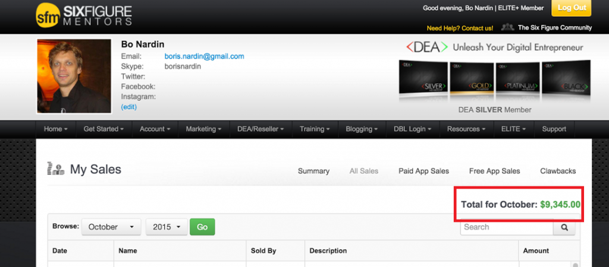Click the Skype name borisnardin
Image resolution: width=609 pixels, height=267 pixels.
183,66
